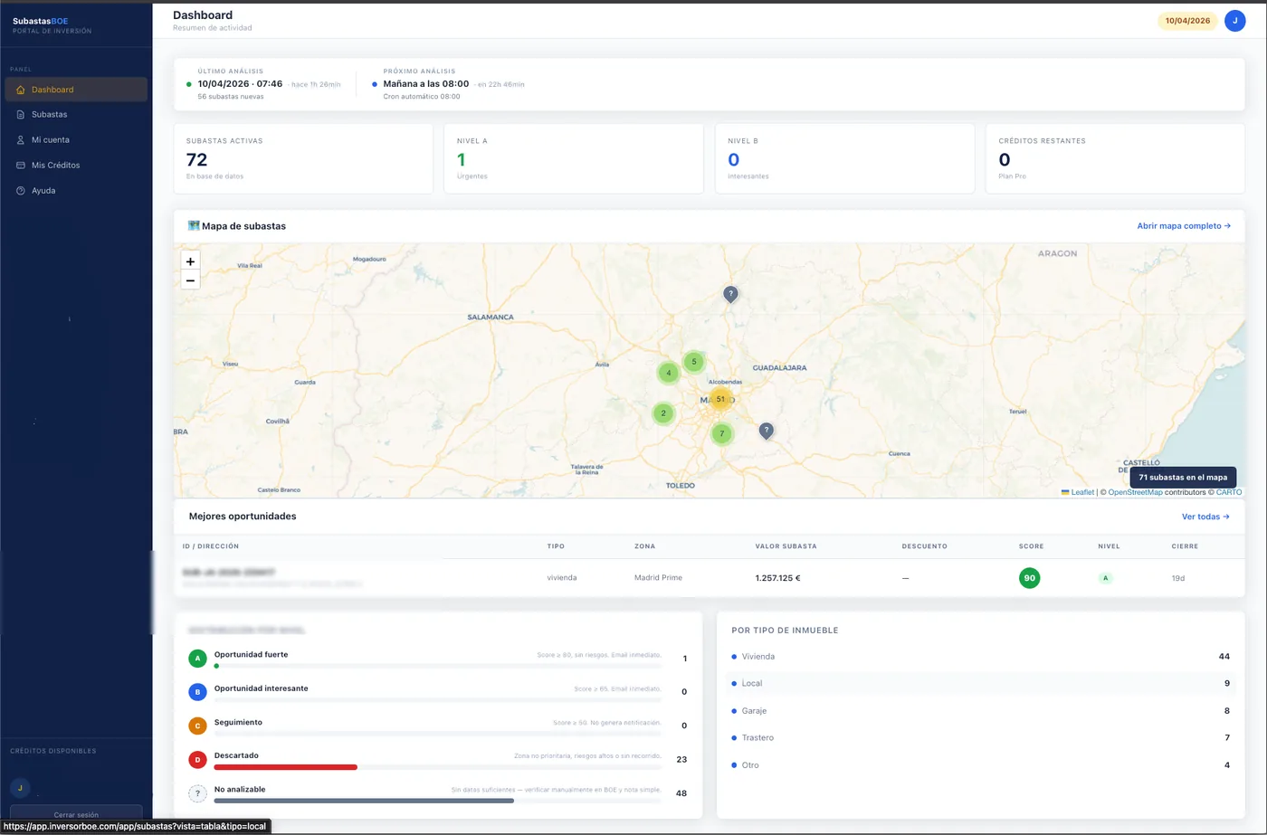Click the map emoji next to Mapa de subastas

coord(193,225)
